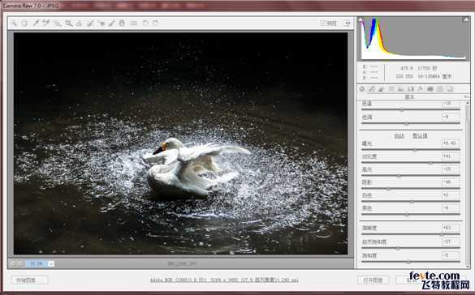Image resolution: width=475 pixels, height=295 pixels.
Task: Switch to the Split Toning panel tab
Action: click(400, 89)
